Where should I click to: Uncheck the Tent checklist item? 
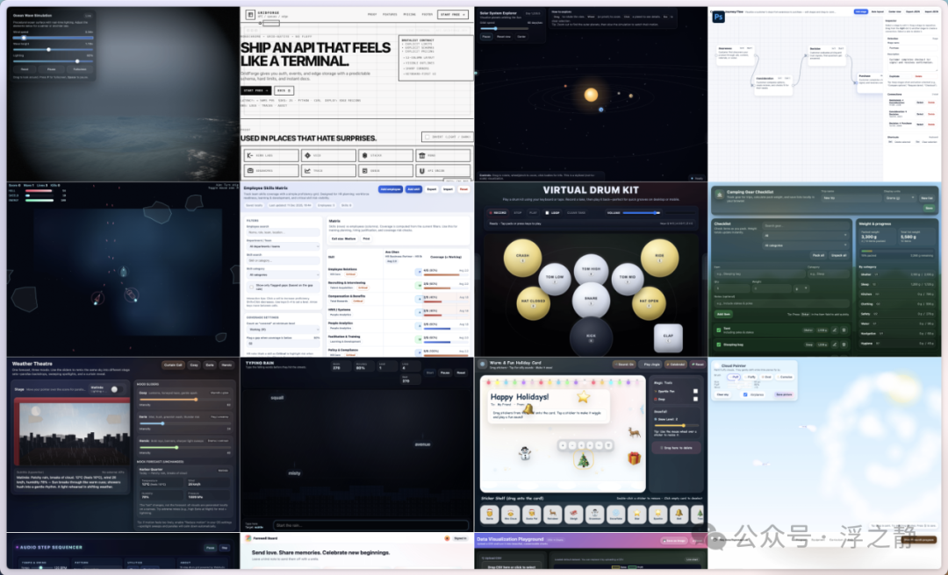tap(719, 330)
